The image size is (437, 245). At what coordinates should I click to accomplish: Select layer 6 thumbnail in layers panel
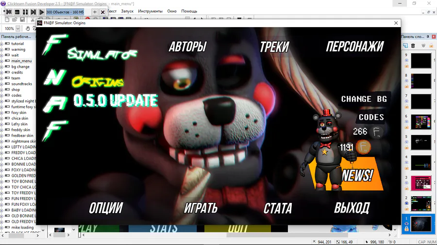click(x=421, y=122)
